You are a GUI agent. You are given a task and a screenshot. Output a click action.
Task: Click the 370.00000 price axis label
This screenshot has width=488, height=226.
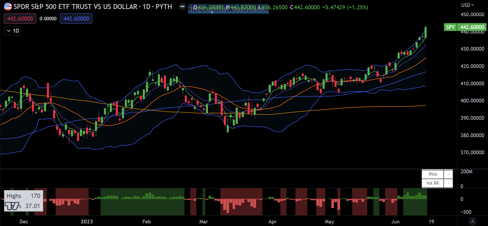(x=472, y=152)
